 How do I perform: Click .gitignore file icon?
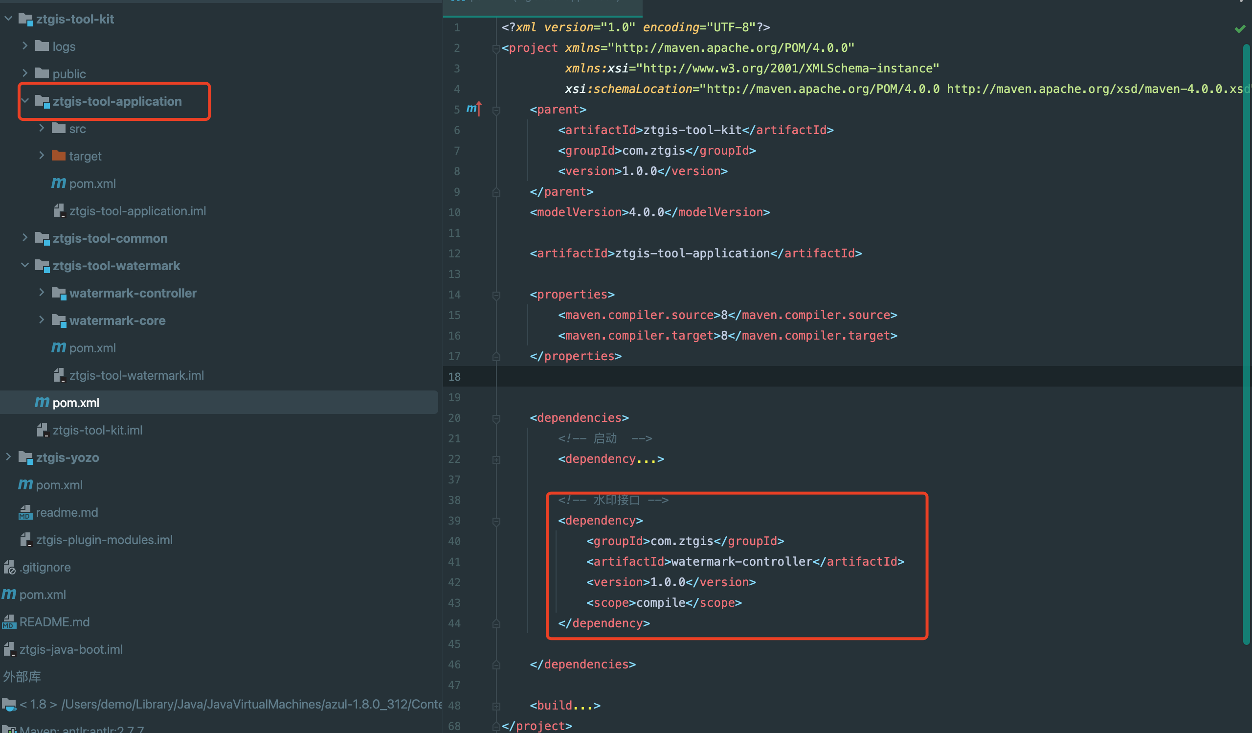click(9, 567)
